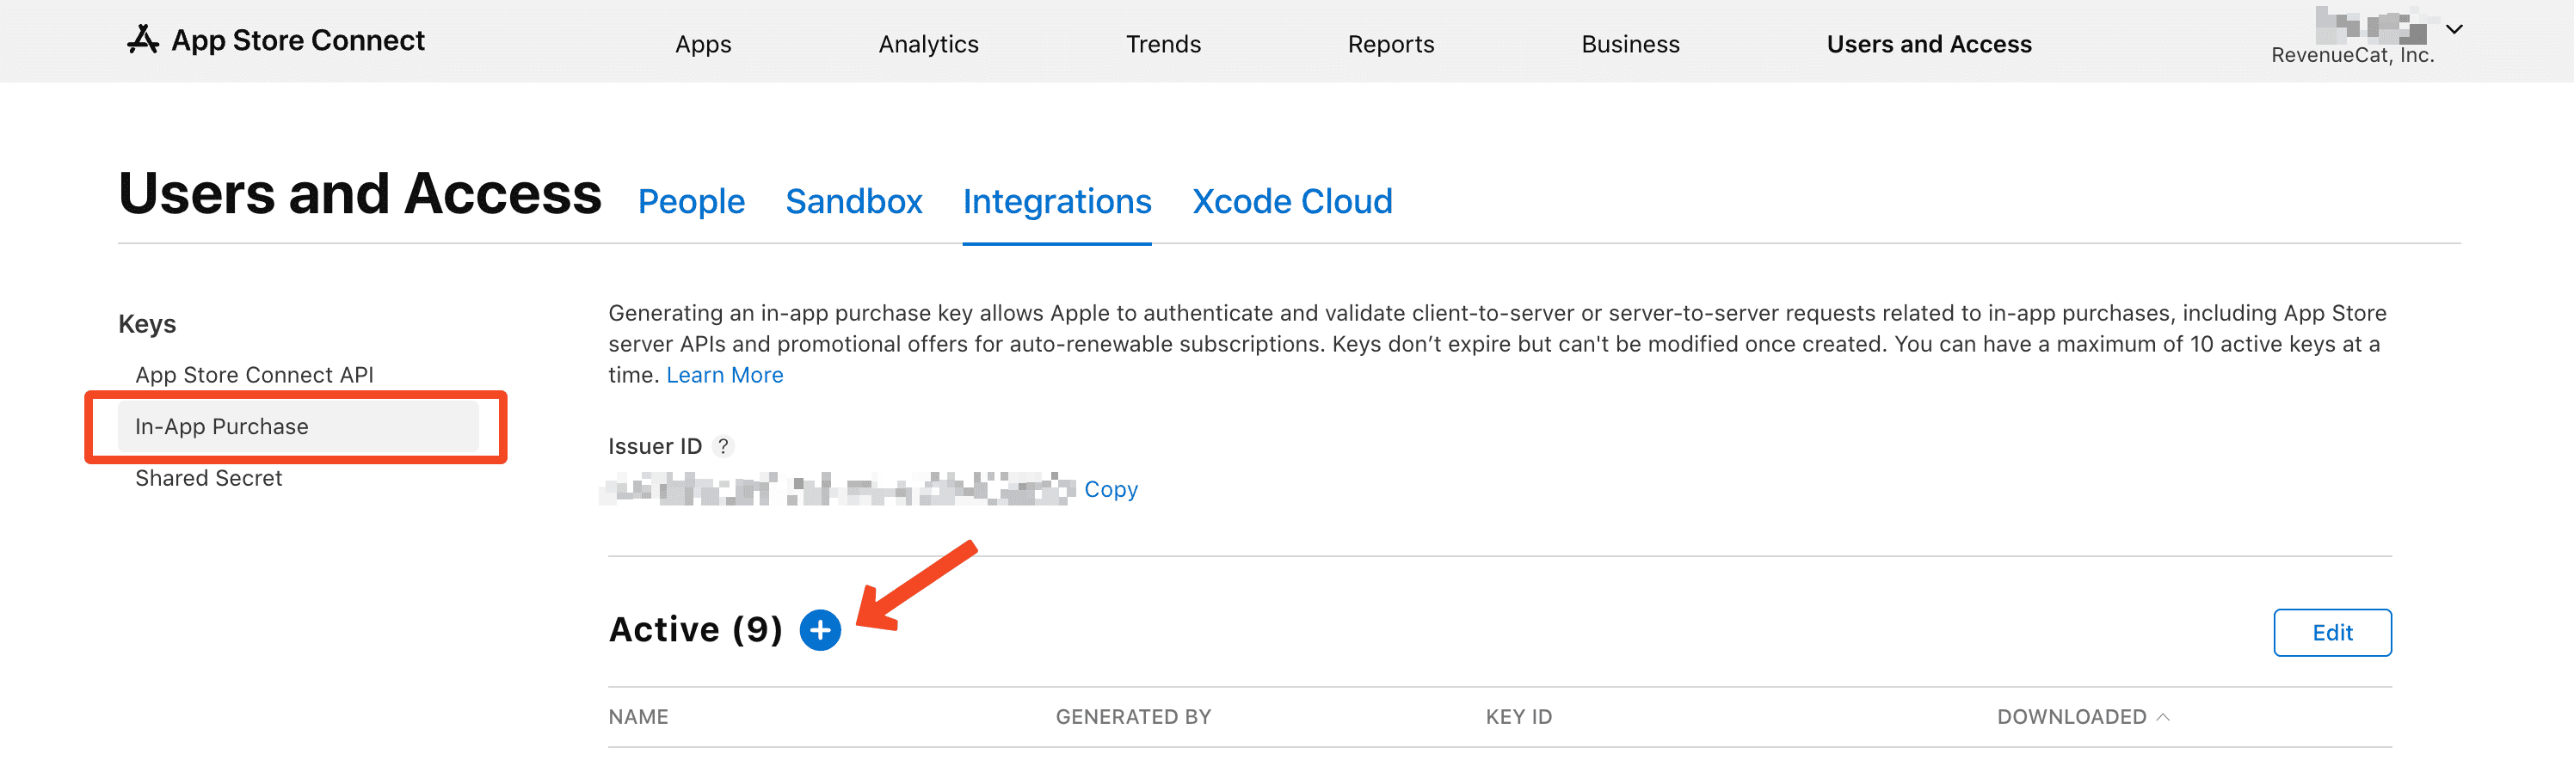Click the Issuer ID help question mark

click(724, 446)
